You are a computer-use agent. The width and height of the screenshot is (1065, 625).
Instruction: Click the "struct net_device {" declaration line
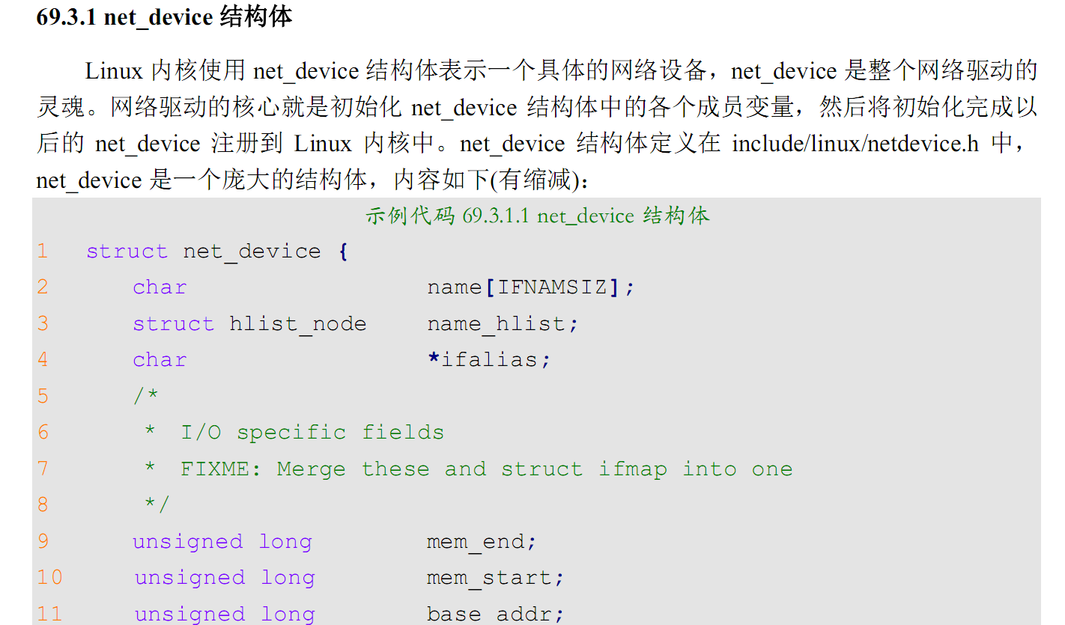pos(216,251)
